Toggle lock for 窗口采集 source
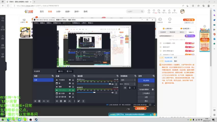217x122 pixels. click(x=73, y=94)
